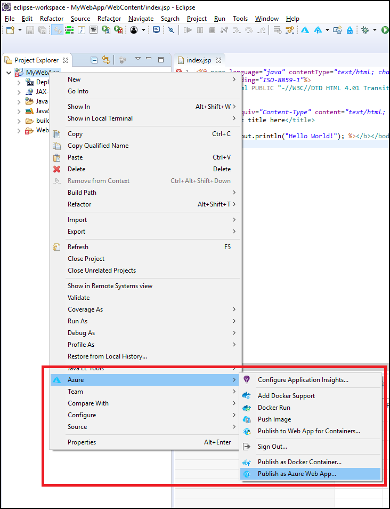Click the New wizard toolbar icon
The height and width of the screenshot is (509, 390).
(x=10, y=30)
